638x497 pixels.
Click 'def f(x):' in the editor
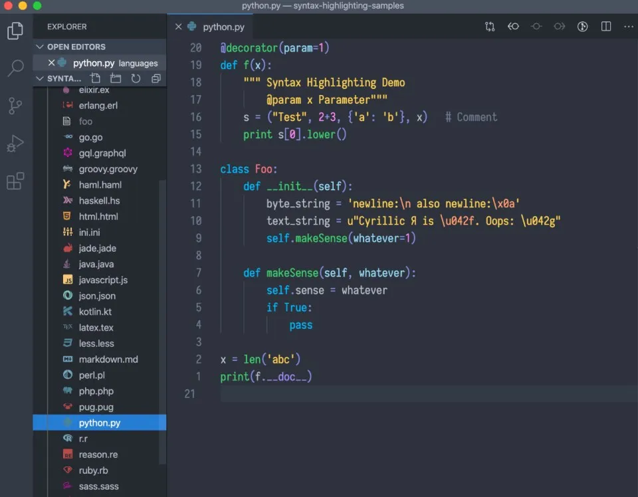pyautogui.click(x=246, y=65)
